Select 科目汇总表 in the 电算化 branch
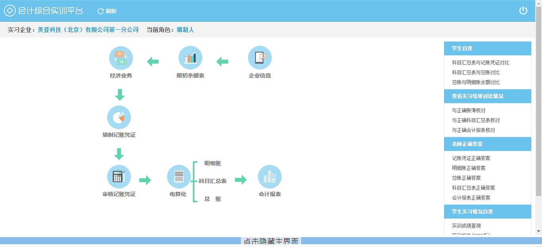The height and width of the screenshot is (247, 542). 213,181
